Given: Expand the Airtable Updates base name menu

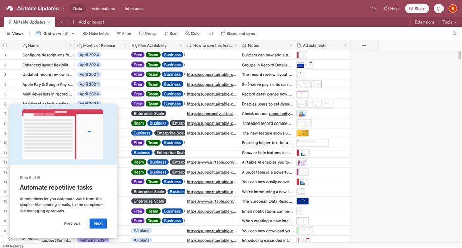Looking at the screenshot, I should [63, 9].
